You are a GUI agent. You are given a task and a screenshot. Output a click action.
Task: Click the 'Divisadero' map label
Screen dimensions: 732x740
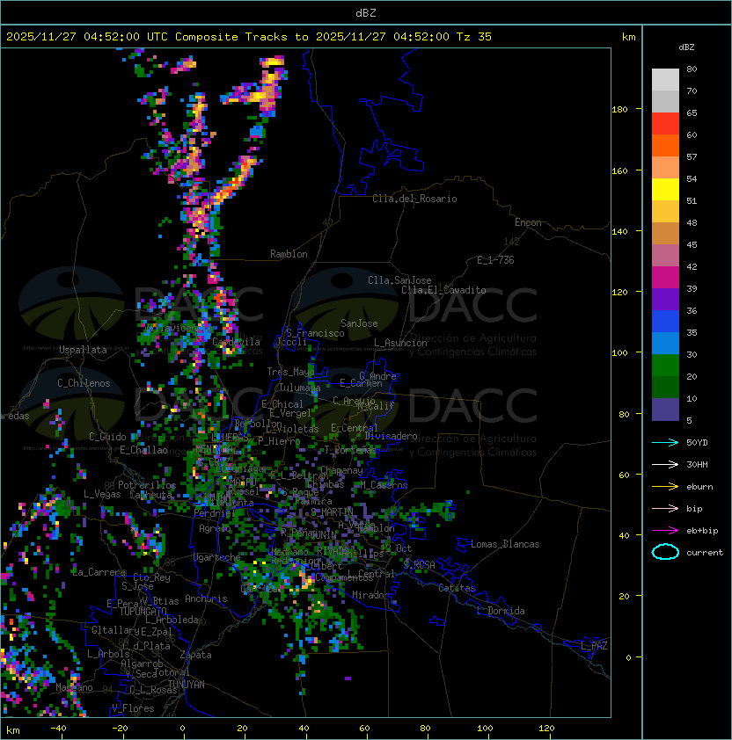tap(391, 436)
